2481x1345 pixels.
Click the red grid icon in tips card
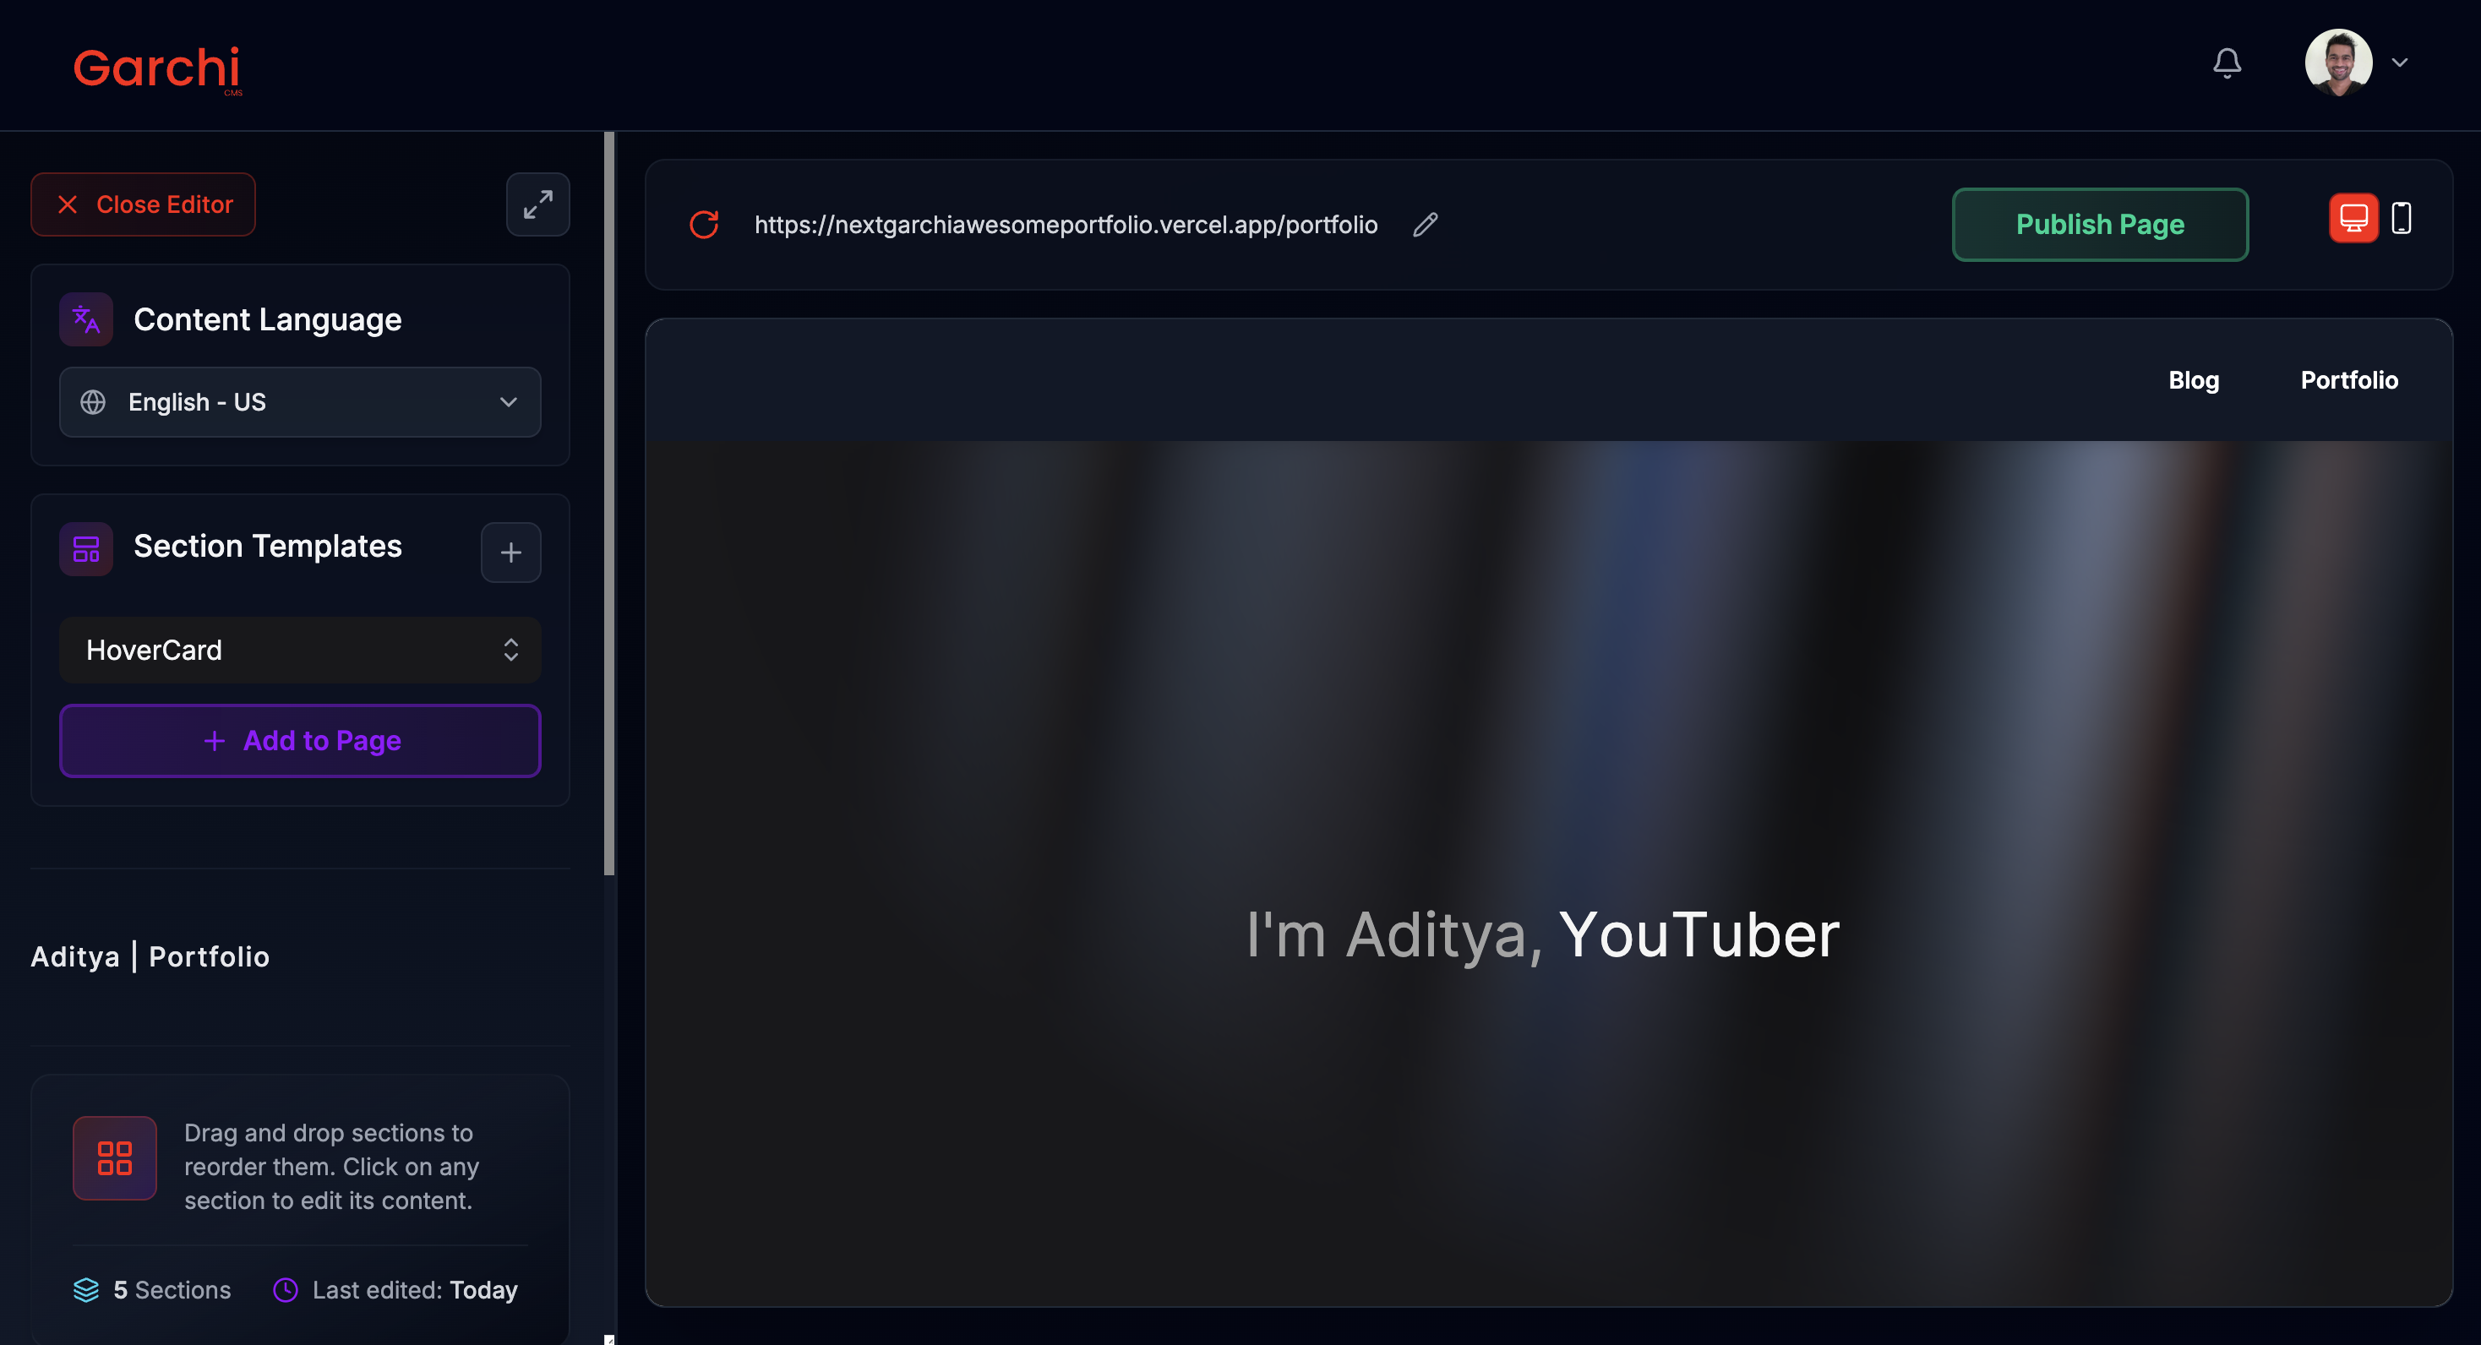115,1158
